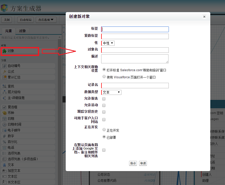Choose the 主-详细信息 relationship icon
This screenshot has width=225, height=185.
(4, 98)
